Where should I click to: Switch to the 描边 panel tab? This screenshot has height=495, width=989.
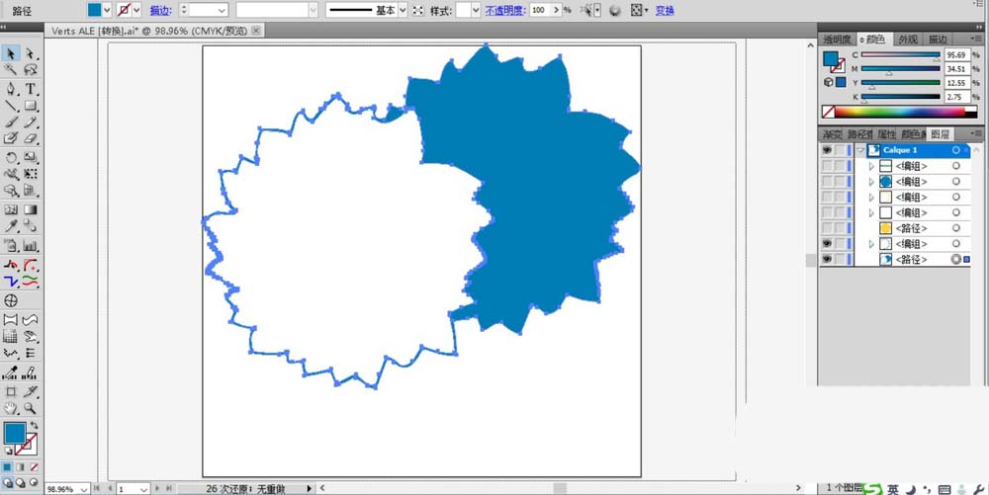pyautogui.click(x=938, y=40)
